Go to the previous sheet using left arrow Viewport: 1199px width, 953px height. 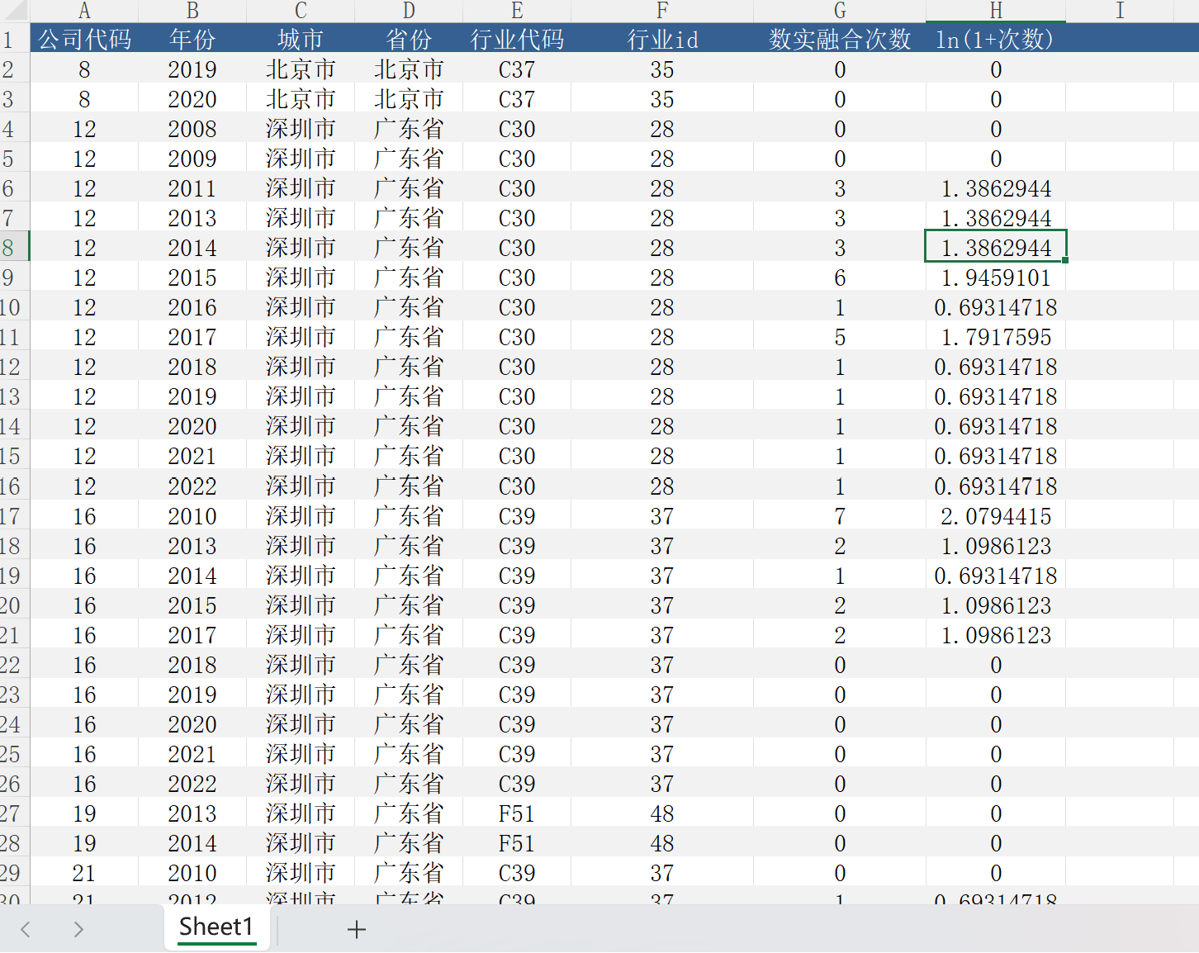click(x=26, y=929)
